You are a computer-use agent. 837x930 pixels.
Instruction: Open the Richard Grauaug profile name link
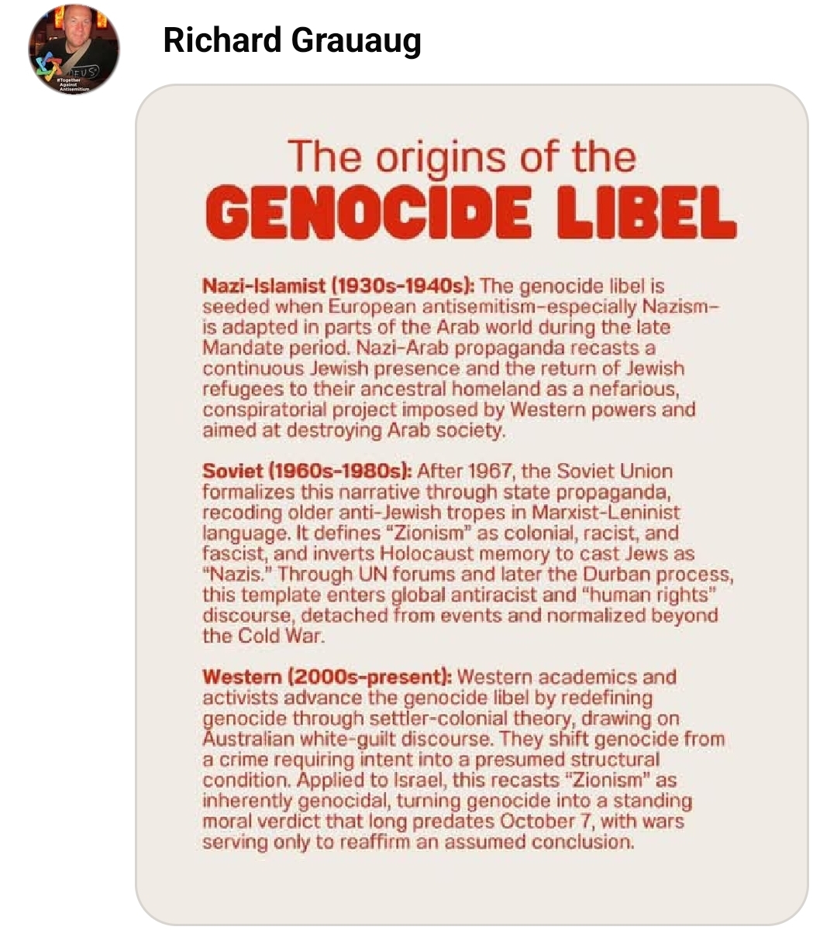(x=292, y=39)
